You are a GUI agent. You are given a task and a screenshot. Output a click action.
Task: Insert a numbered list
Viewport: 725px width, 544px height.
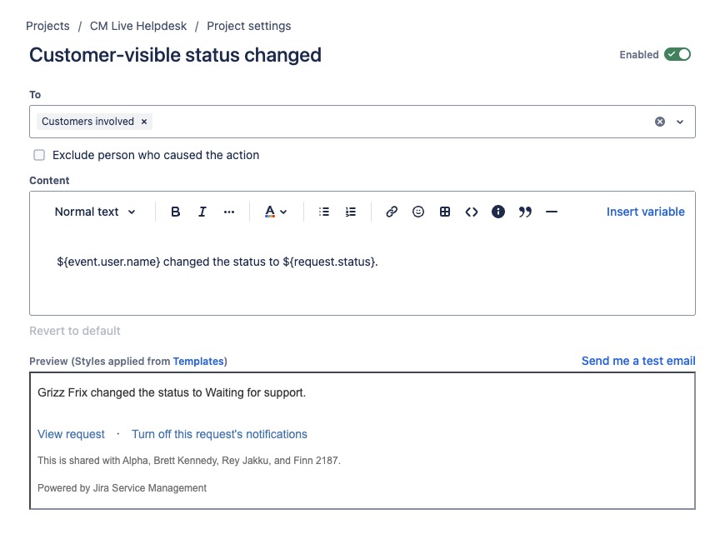(351, 212)
